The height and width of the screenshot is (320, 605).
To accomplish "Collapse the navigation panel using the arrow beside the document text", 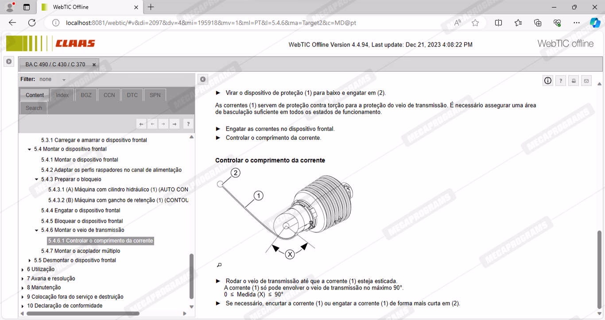I will 202,79.
